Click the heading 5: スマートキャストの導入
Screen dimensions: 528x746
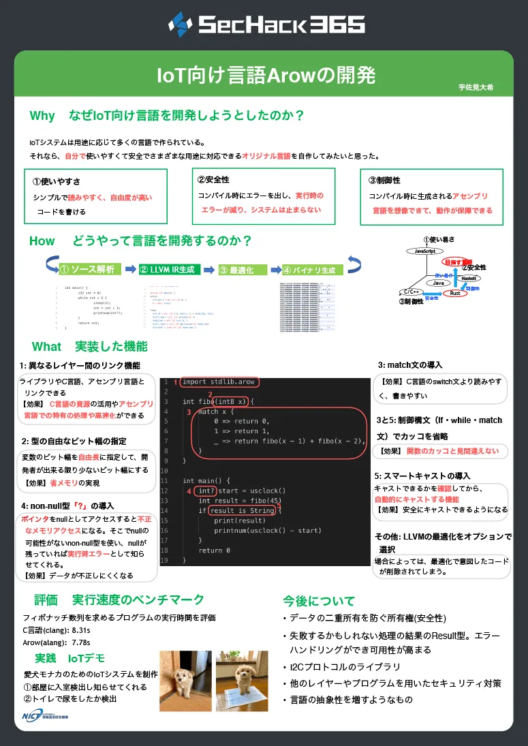pyautogui.click(x=422, y=476)
